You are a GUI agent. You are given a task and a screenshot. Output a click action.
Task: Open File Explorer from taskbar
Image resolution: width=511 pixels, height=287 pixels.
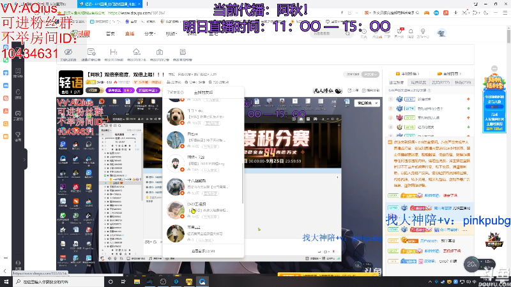[137, 281]
